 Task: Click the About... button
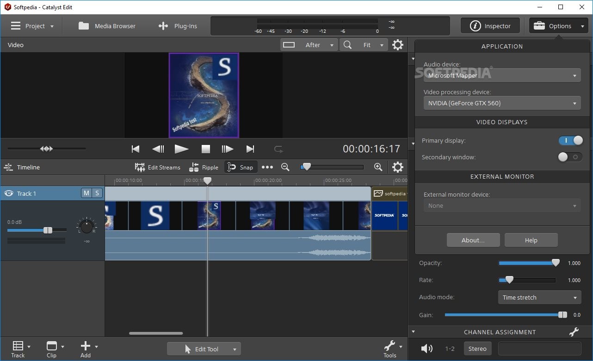[x=473, y=240]
